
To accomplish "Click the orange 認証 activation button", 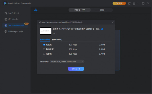I will point(119,3).
